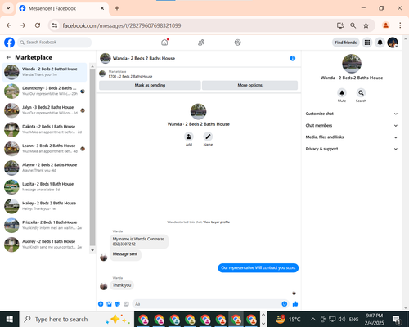Open Lupita - 2 Beds 1 Bath House chat
Viewport: 409px width, 327px height.
(45, 187)
